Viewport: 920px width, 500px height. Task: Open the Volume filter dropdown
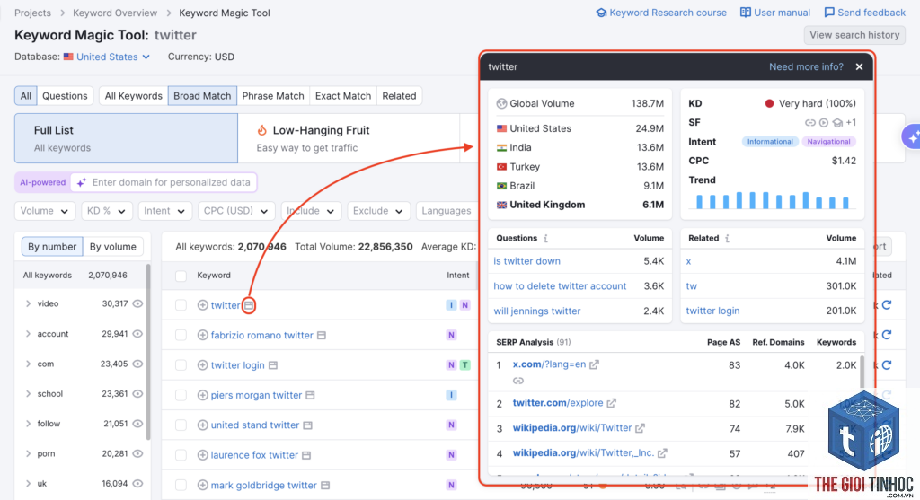point(45,211)
